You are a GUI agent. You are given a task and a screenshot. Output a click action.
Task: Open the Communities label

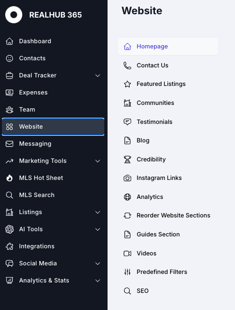[x=155, y=103]
